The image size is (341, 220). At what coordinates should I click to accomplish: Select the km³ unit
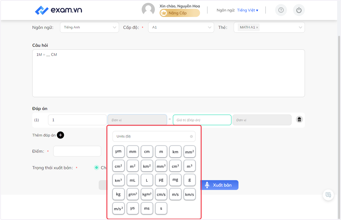(x=118, y=180)
